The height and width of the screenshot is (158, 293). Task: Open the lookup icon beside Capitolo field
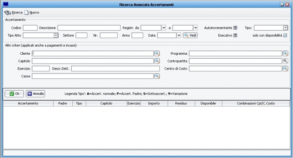tap(157, 61)
